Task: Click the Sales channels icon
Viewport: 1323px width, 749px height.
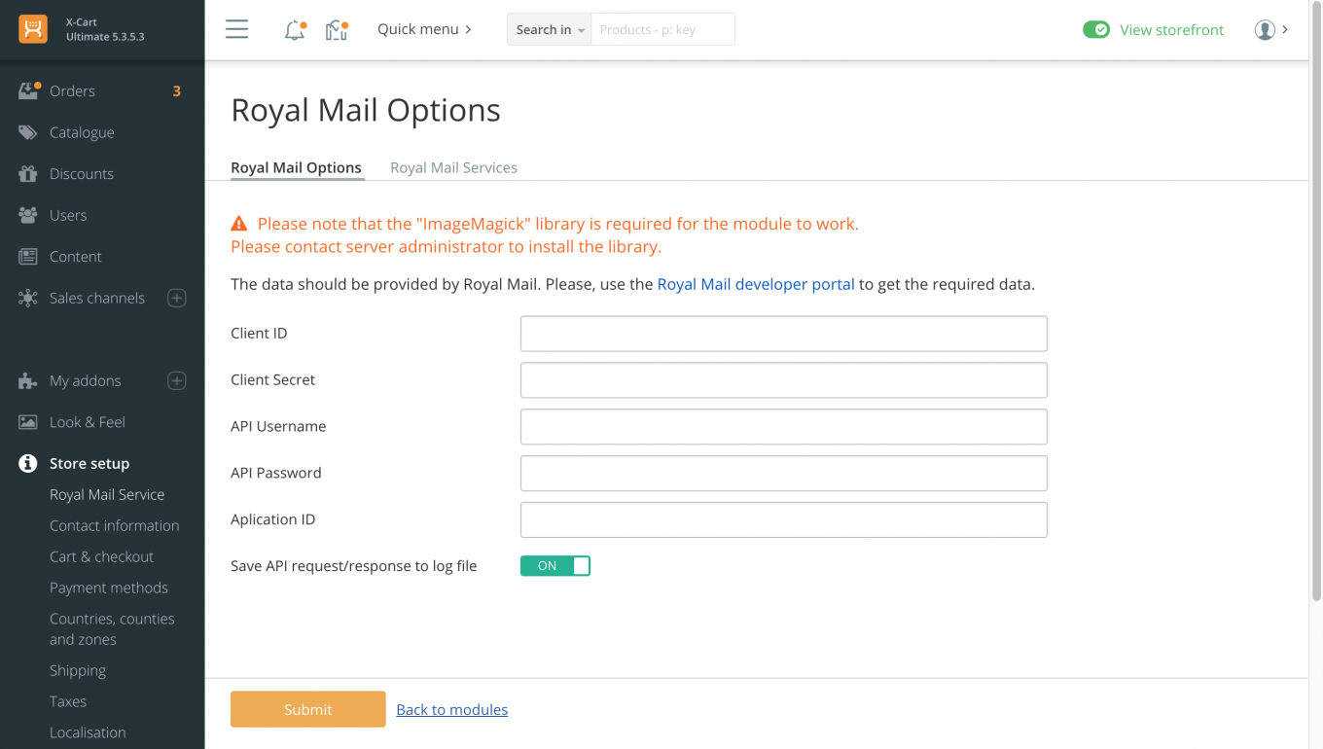Action: pyautogui.click(x=28, y=298)
